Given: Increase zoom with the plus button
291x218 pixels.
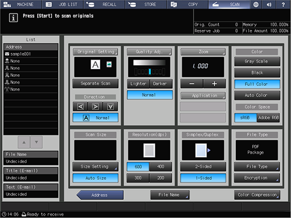Looking at the screenshot, I should coord(214,84).
